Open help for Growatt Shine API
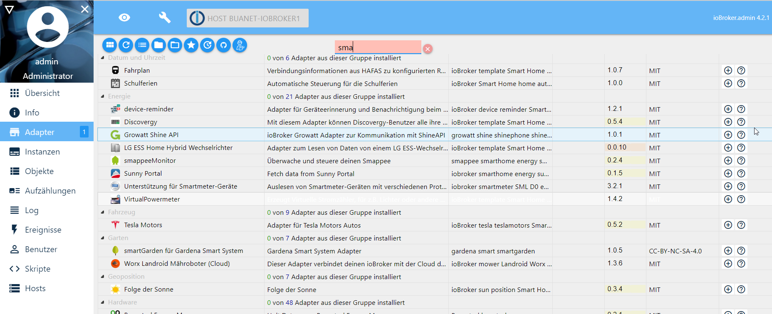 tap(741, 135)
